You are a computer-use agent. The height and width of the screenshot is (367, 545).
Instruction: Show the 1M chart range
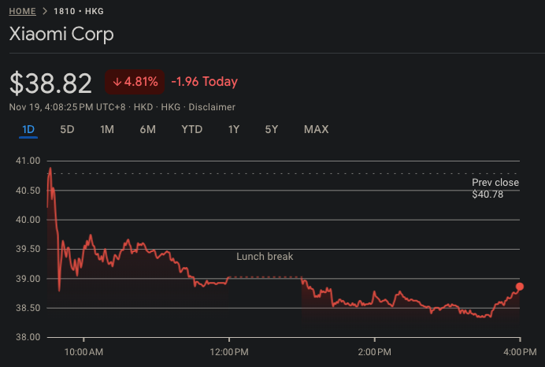click(107, 129)
